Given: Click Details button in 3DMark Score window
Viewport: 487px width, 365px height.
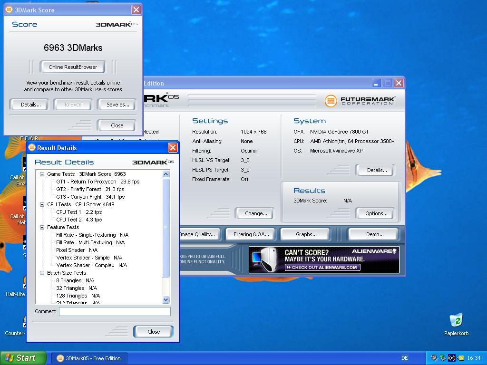Looking at the screenshot, I should pyautogui.click(x=31, y=105).
